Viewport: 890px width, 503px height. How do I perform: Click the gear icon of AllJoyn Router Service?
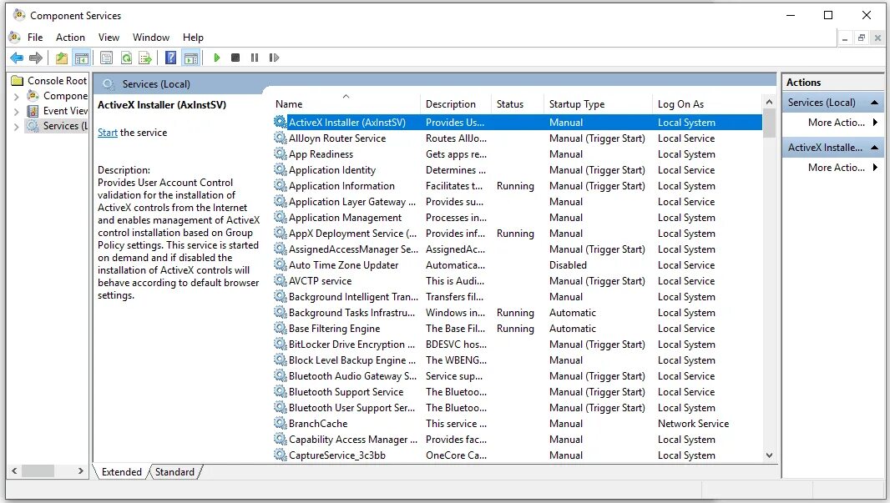click(280, 138)
